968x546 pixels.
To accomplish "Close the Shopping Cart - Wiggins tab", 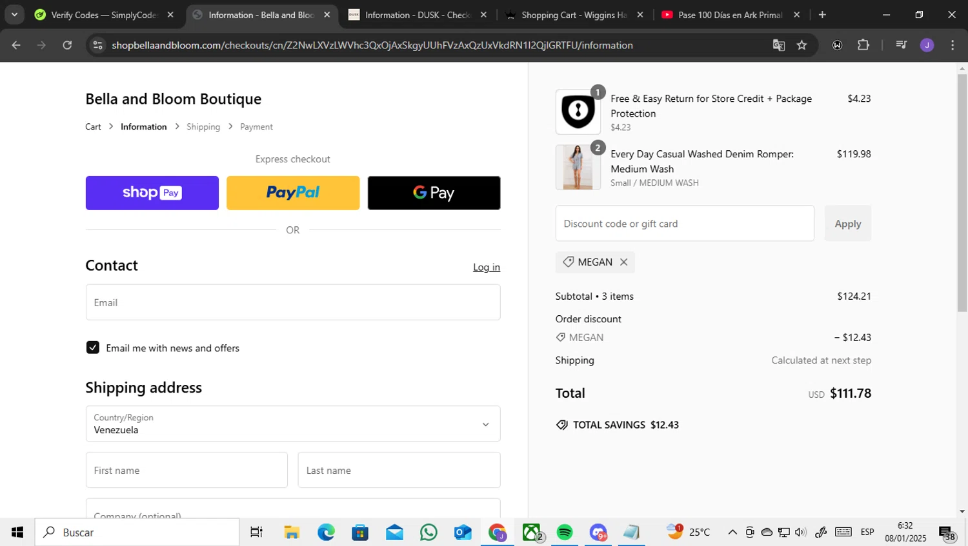I will pyautogui.click(x=640, y=15).
